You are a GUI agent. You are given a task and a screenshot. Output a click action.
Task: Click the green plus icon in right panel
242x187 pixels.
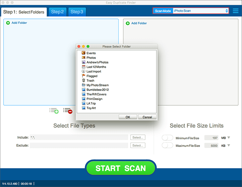pyautogui.click(x=128, y=23)
